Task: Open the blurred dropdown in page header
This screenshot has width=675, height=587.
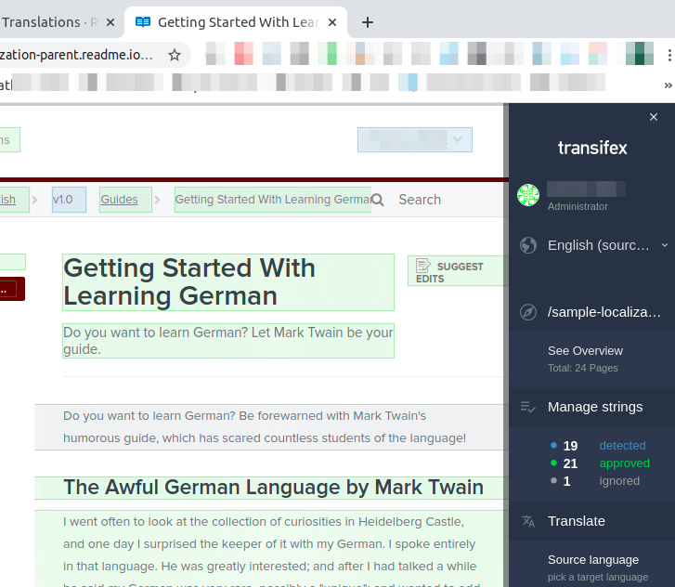Action: (414, 139)
